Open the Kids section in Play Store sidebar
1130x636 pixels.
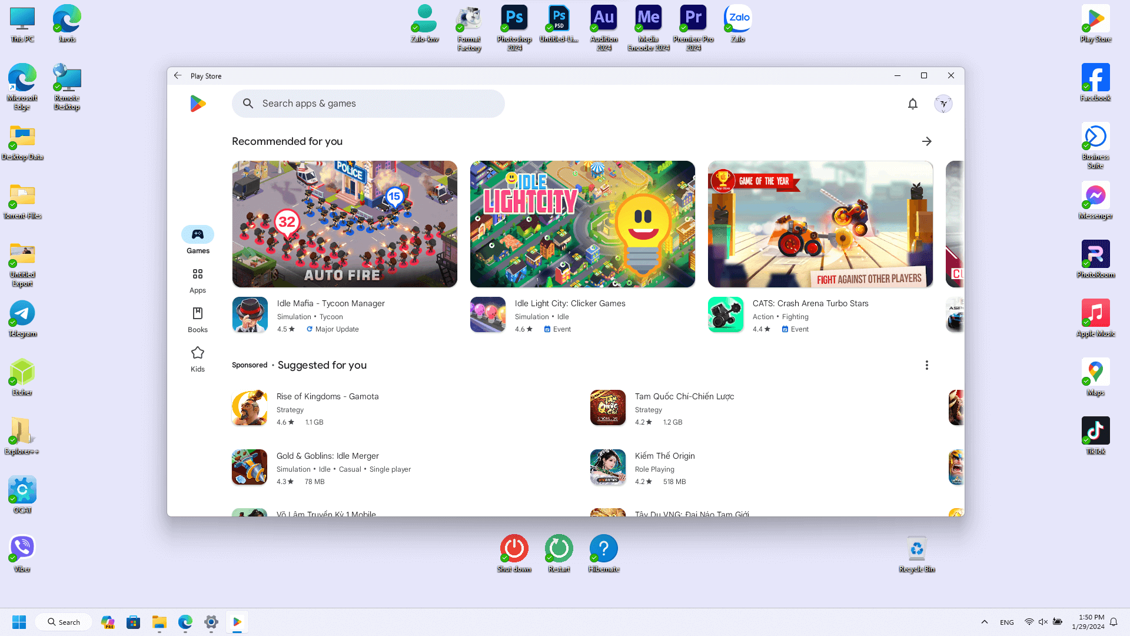tap(198, 359)
